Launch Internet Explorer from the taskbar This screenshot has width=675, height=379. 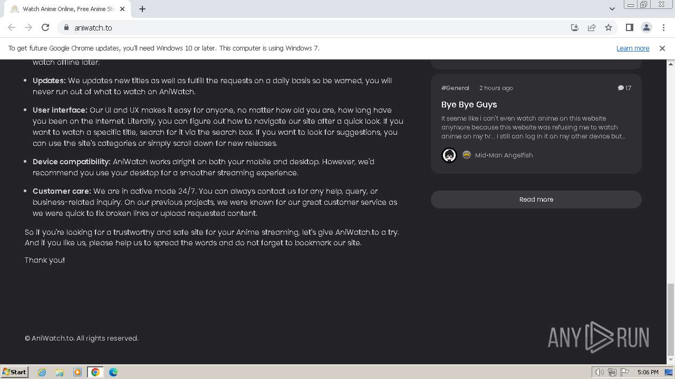42,372
